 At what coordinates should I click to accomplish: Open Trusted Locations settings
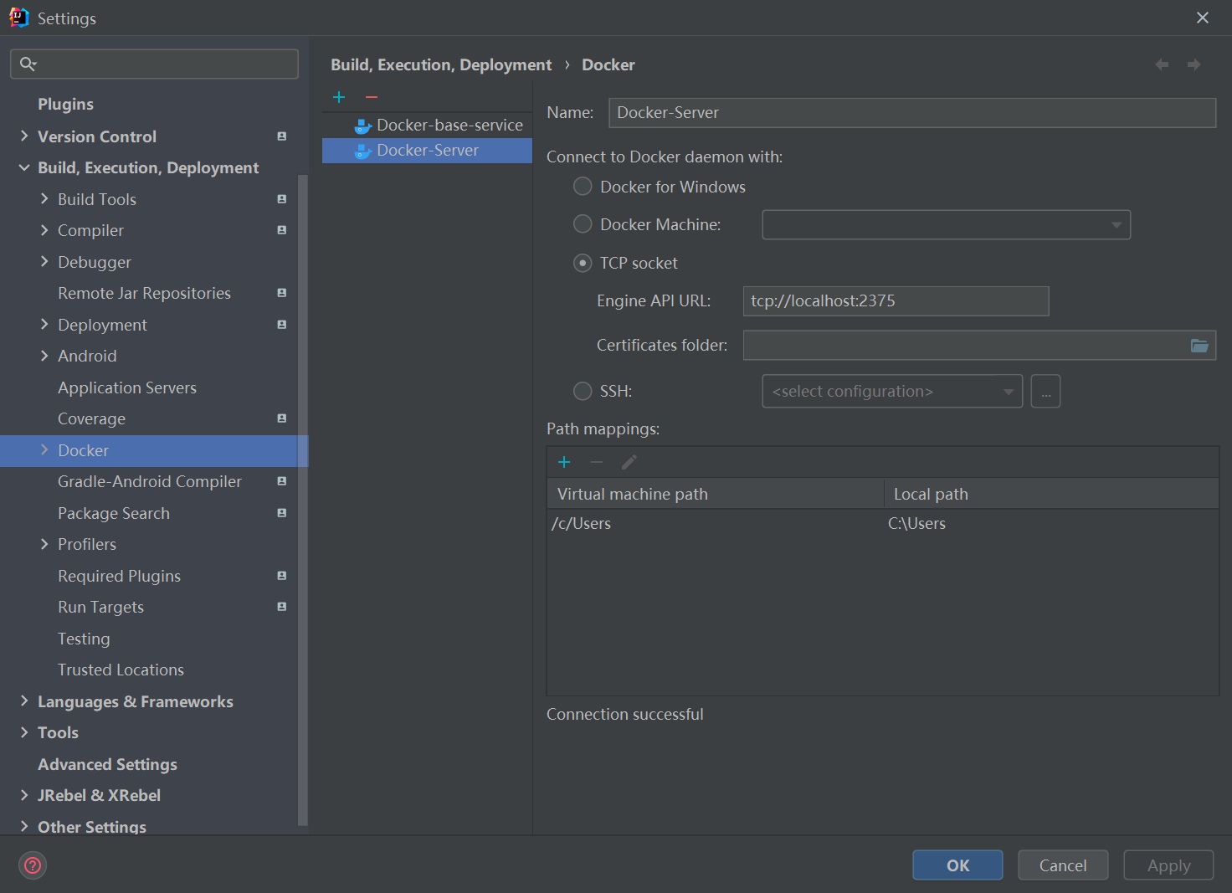pos(121,670)
